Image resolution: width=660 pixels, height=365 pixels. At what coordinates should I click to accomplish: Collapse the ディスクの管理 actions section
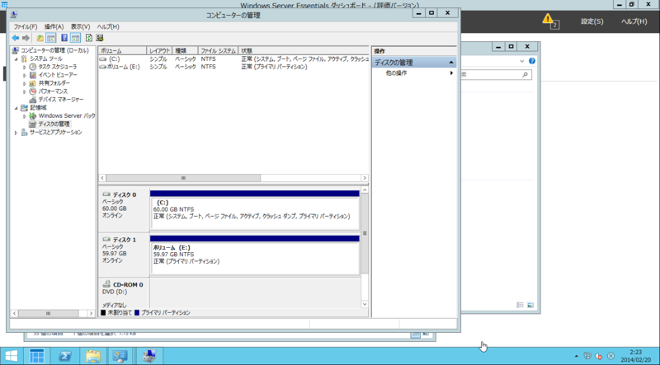pos(450,63)
